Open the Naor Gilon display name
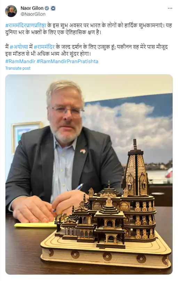 32,8
